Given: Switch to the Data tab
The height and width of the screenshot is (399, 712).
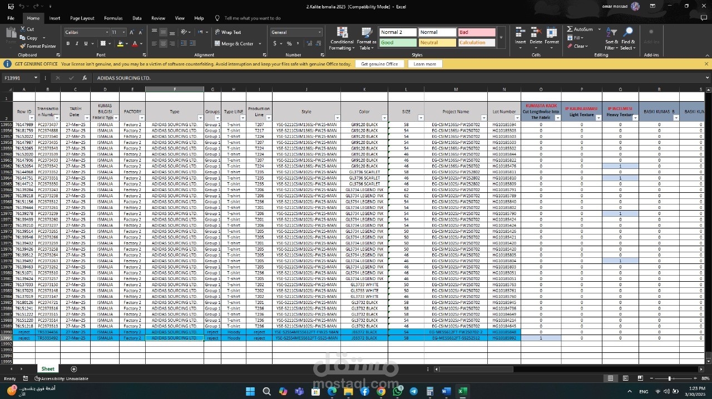Looking at the screenshot, I should [137, 18].
